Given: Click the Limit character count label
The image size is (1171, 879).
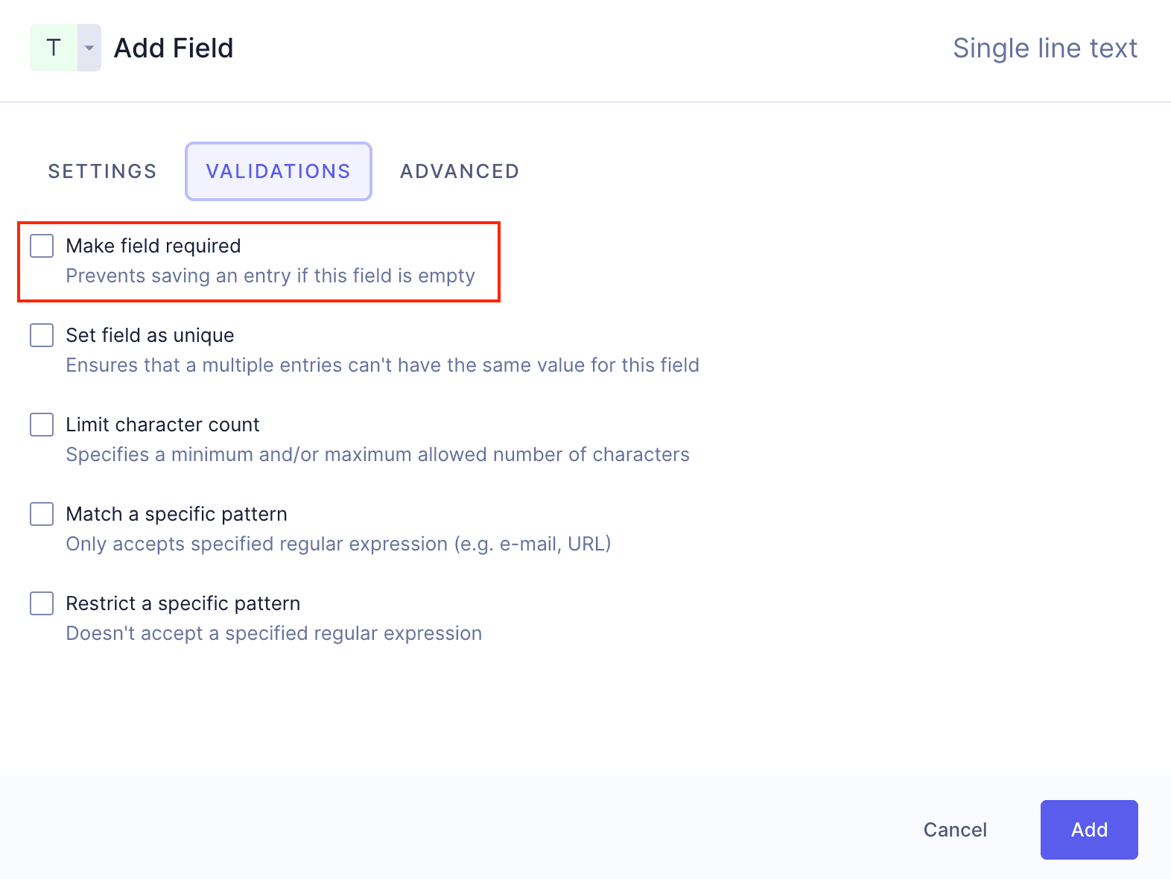Looking at the screenshot, I should (x=162, y=425).
